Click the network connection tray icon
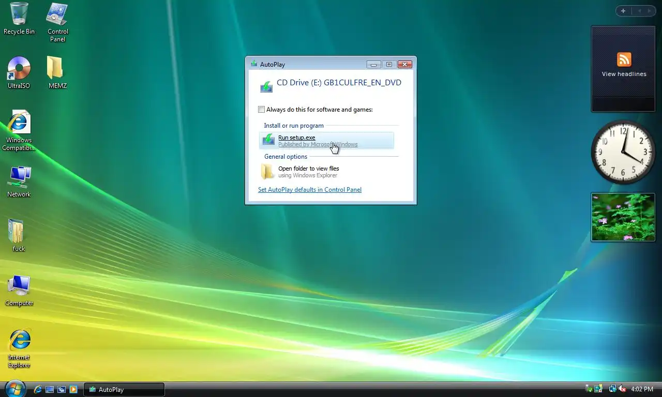This screenshot has width=662, height=397. coord(613,389)
